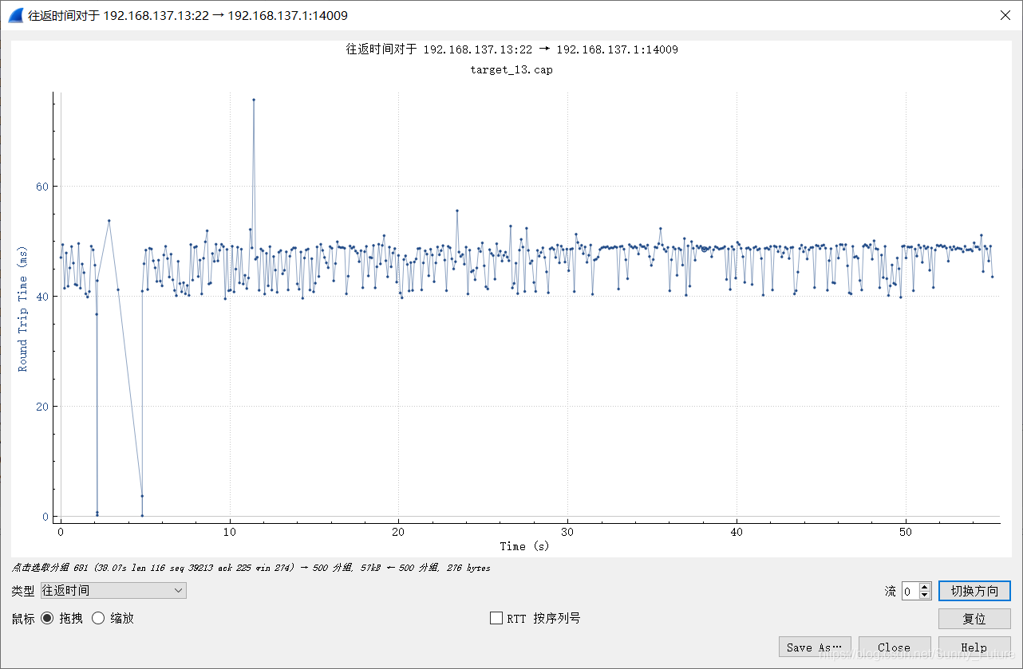The height and width of the screenshot is (669, 1023).
Task: Click the Save As… button
Action: [815, 647]
